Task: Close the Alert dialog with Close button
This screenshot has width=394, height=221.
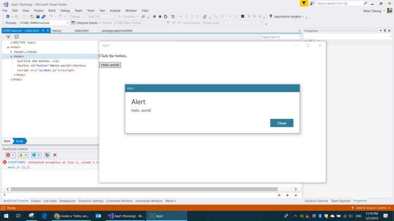Action: click(282, 123)
